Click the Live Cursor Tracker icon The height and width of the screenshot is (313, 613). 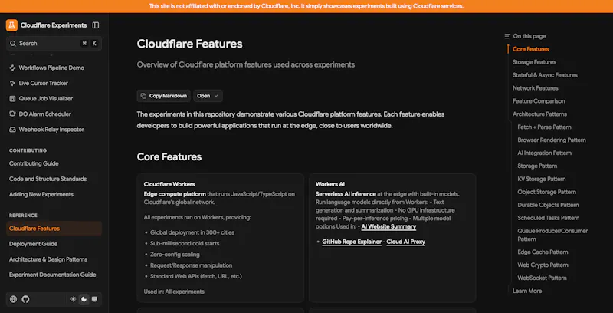coord(12,84)
